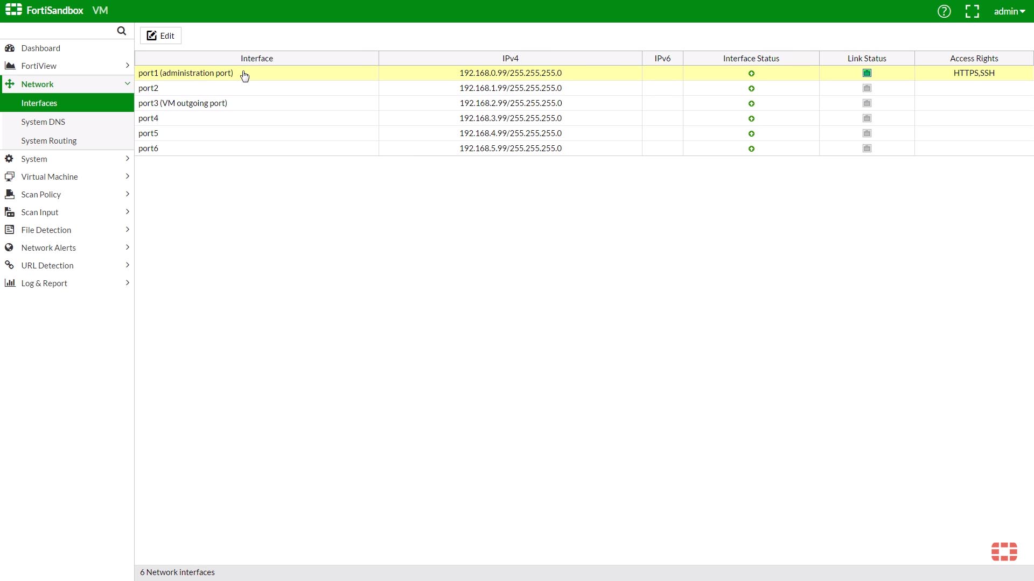Sort by Interface column header
Image resolution: width=1034 pixels, height=581 pixels.
point(256,58)
